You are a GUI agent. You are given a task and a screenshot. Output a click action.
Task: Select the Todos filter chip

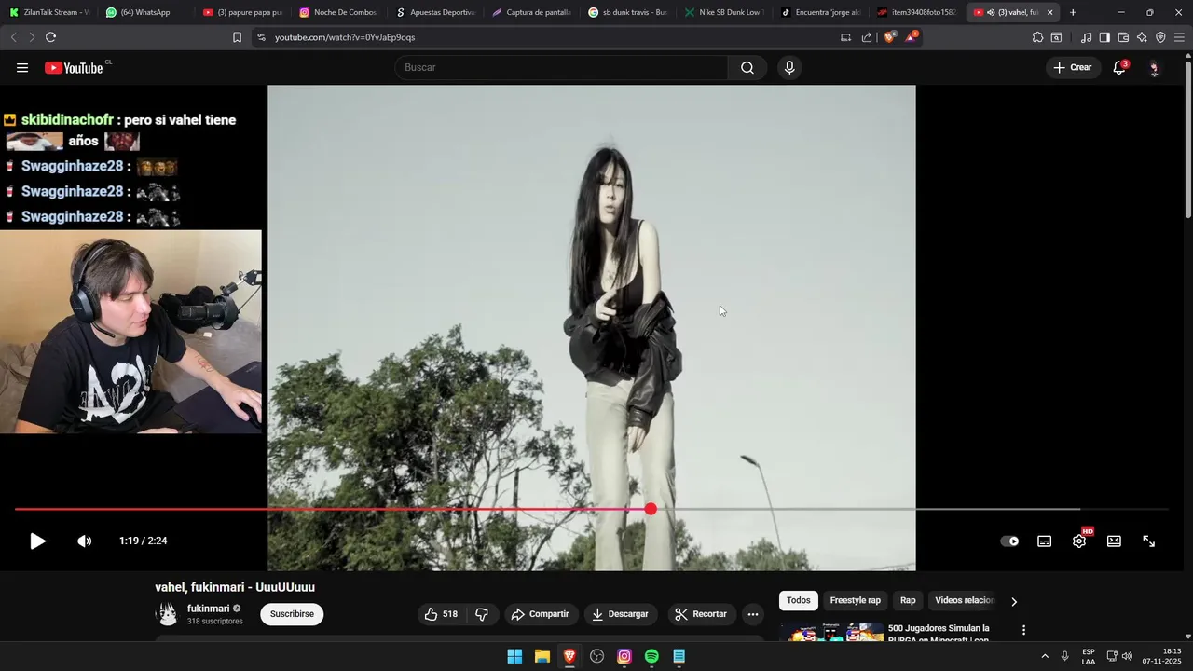tap(799, 601)
